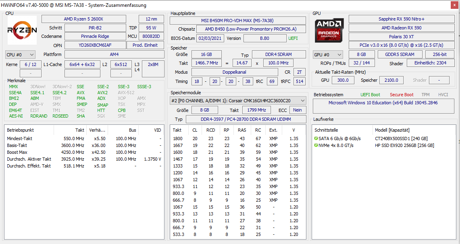Select the Durchsch. Aktiver Takt row
This screenshot has height=244, width=460.
click(x=84, y=159)
